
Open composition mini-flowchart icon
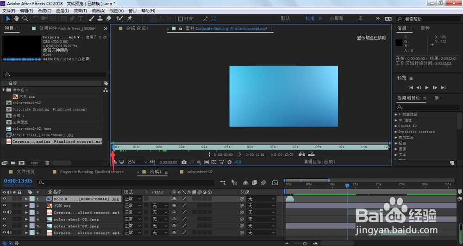pyautogui.click(x=223, y=183)
